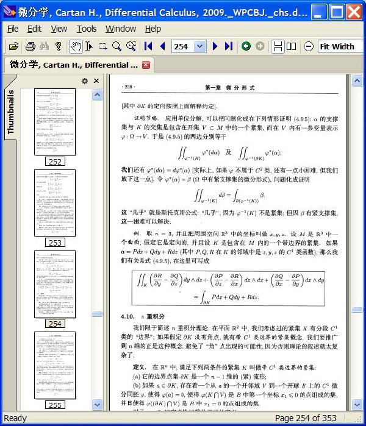Select the Zoom magnifier tool
Screen dimensions: 366x426
(117, 46)
